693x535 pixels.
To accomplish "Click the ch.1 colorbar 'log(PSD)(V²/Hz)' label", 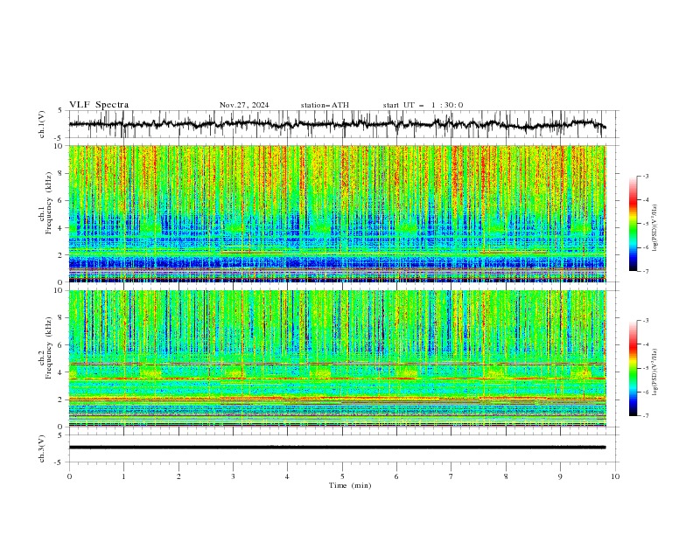I will click(654, 228).
